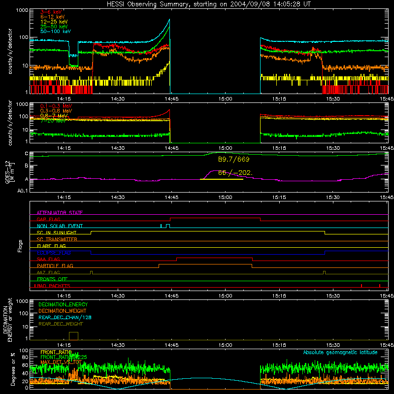The width and height of the screenshot is (394, 394).
Task: Click the last BAD_PACKETS spike before 15:45
Action: click(380, 286)
